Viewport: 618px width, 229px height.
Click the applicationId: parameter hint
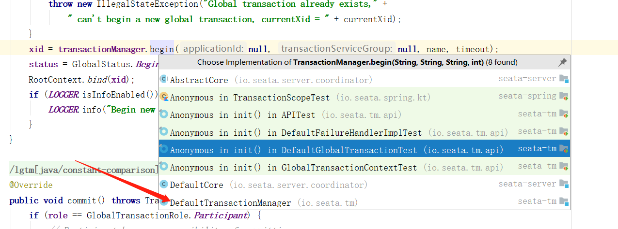213,49
